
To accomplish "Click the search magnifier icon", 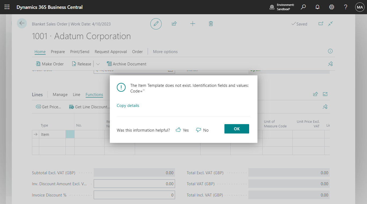I will pyautogui.click(x=303, y=7).
